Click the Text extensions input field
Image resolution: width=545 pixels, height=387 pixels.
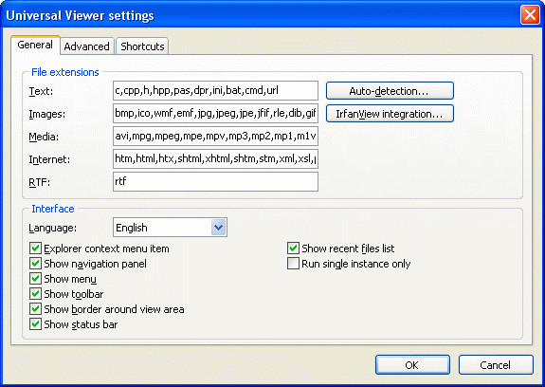tap(215, 90)
